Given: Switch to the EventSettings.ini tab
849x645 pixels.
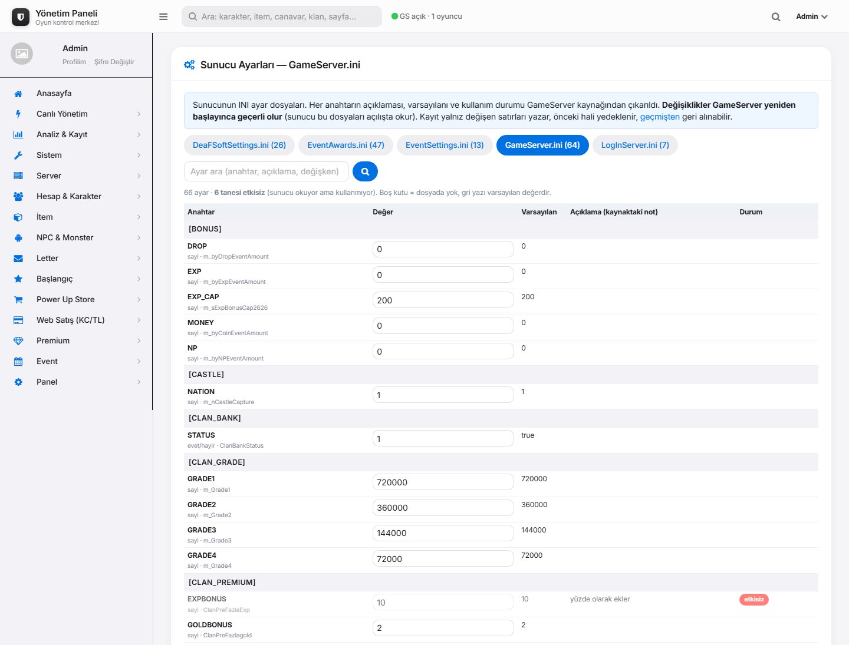Looking at the screenshot, I should 445,145.
